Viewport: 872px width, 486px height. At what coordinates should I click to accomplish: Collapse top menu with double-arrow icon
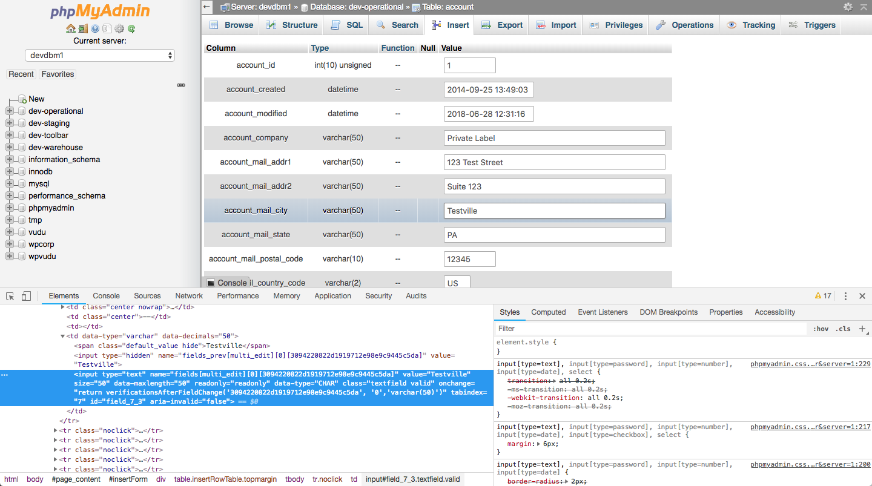coord(862,7)
